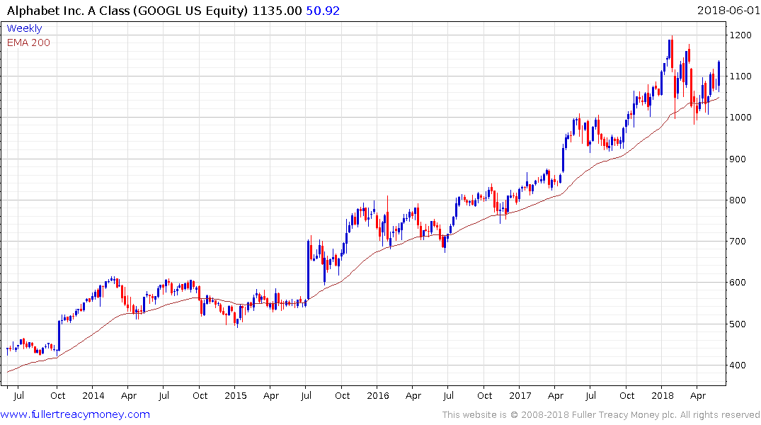The width and height of the screenshot is (761, 425).
Task: Click the 2014 time axis label
Action: [x=93, y=395]
